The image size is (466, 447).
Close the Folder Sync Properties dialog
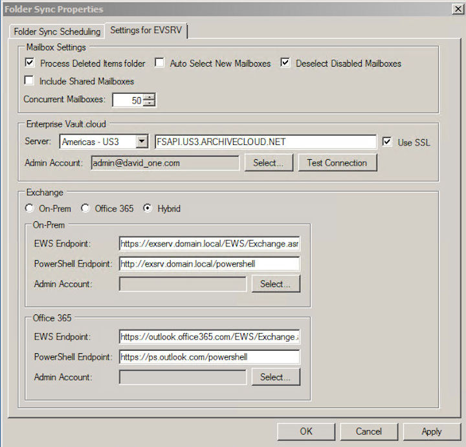458,9
